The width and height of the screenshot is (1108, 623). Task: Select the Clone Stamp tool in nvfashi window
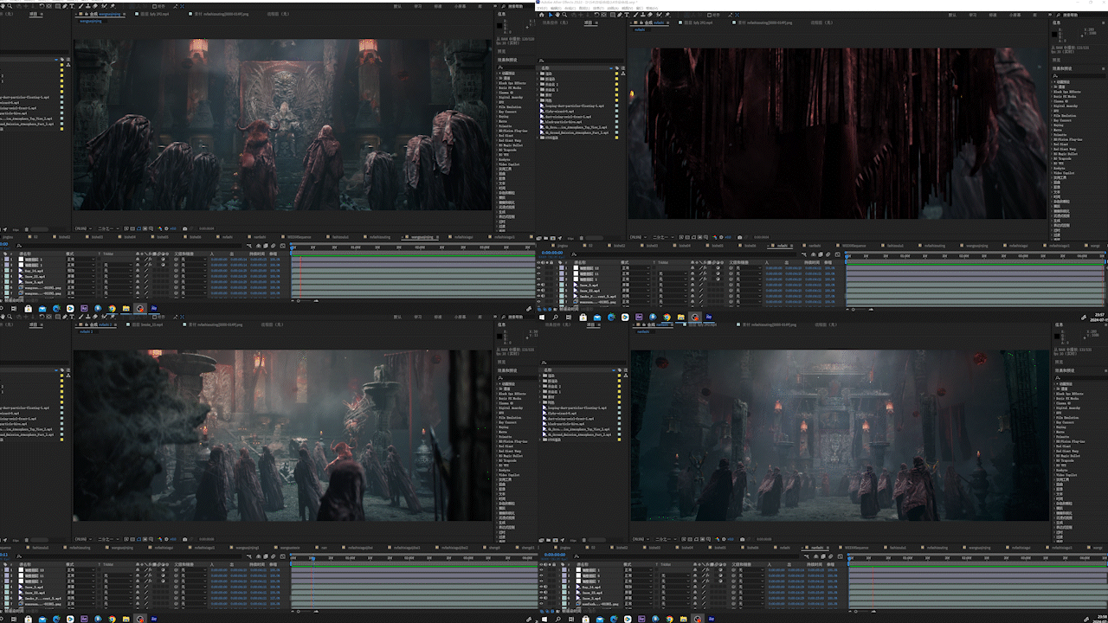643,15
